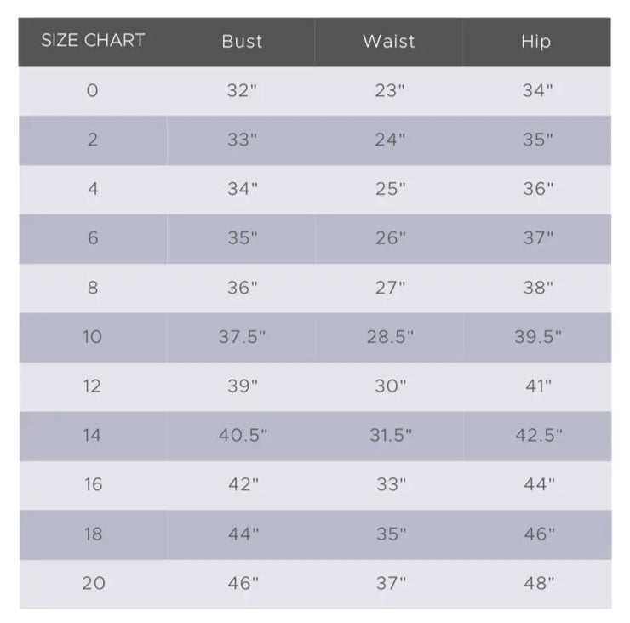Select the Hip column header

click(x=536, y=43)
